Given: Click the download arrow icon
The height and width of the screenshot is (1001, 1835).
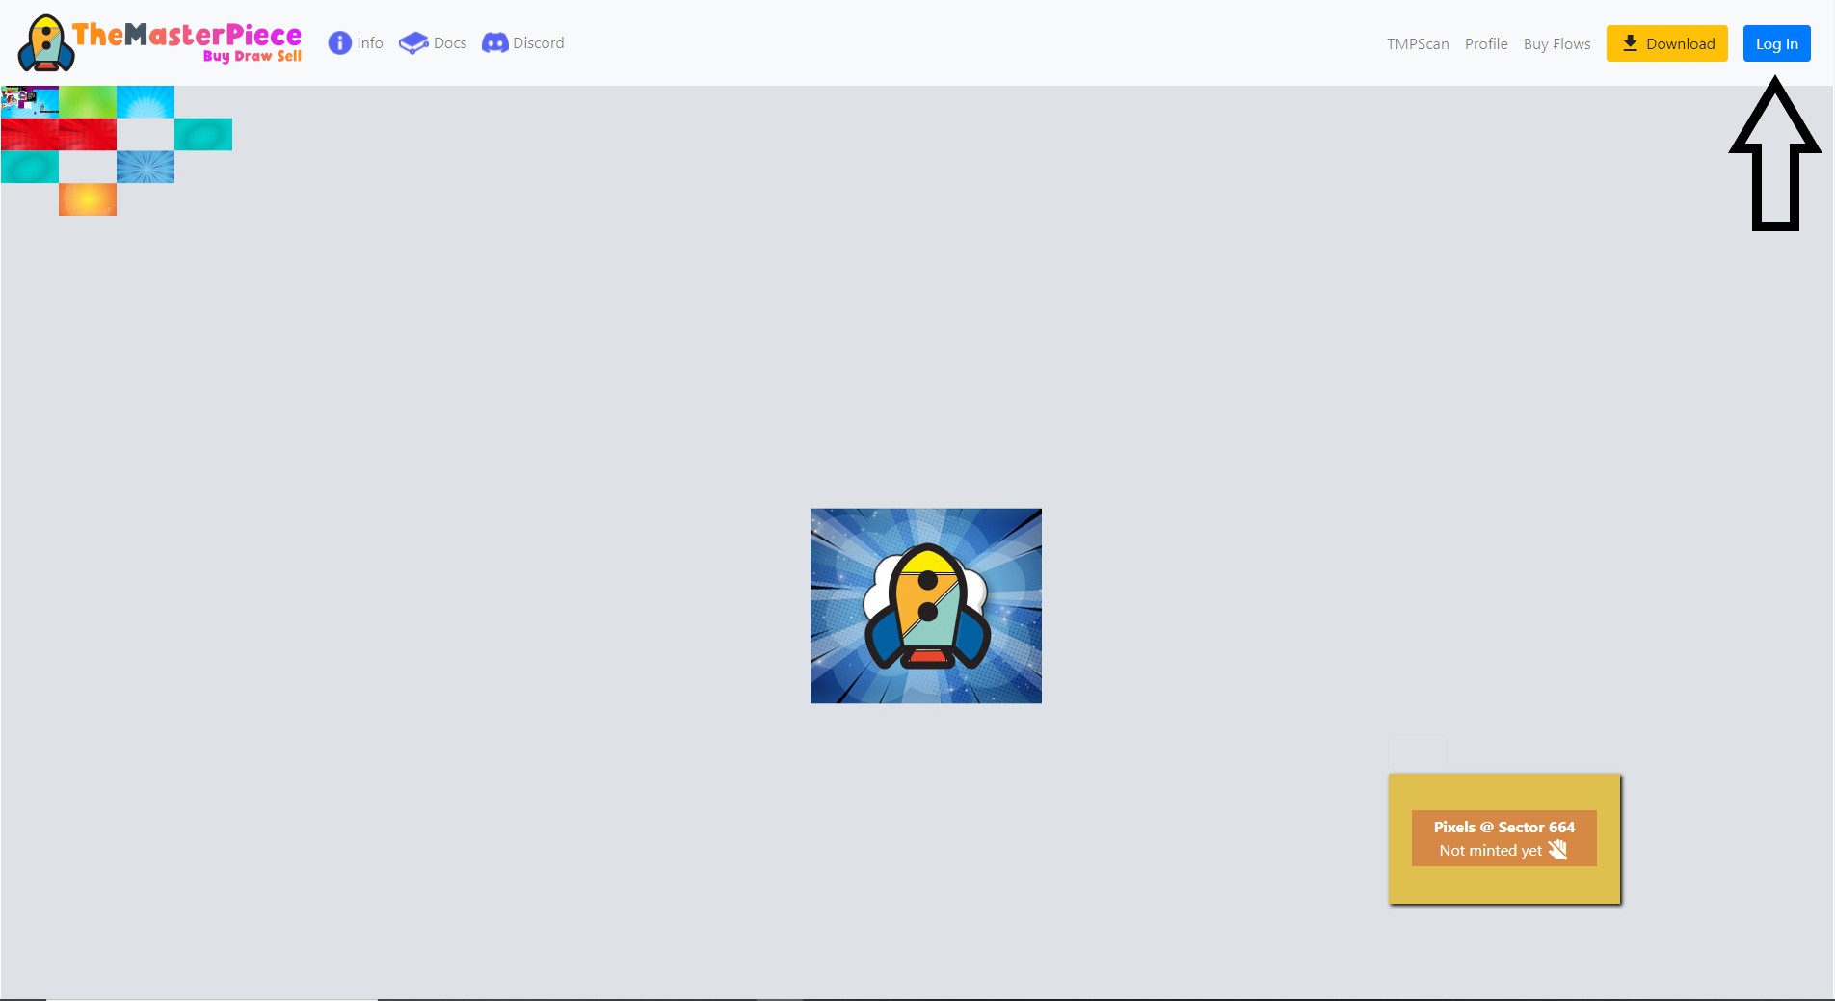Looking at the screenshot, I should 1630,43.
